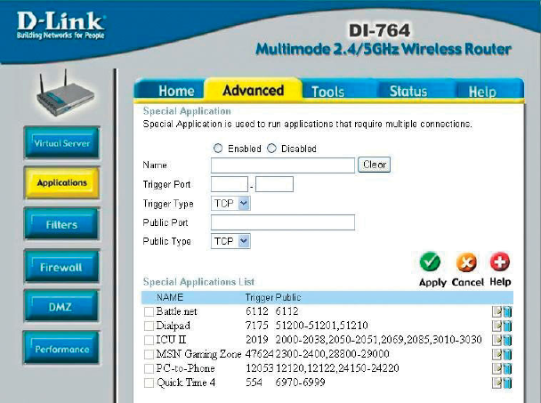Click the MSN Gaming Zone name text
This screenshot has height=403, width=541.
pyautogui.click(x=198, y=354)
